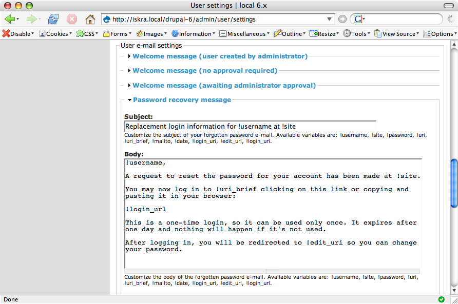The height and width of the screenshot is (304, 458).
Task: Click the Go button beside address bar
Action: pos(342,19)
